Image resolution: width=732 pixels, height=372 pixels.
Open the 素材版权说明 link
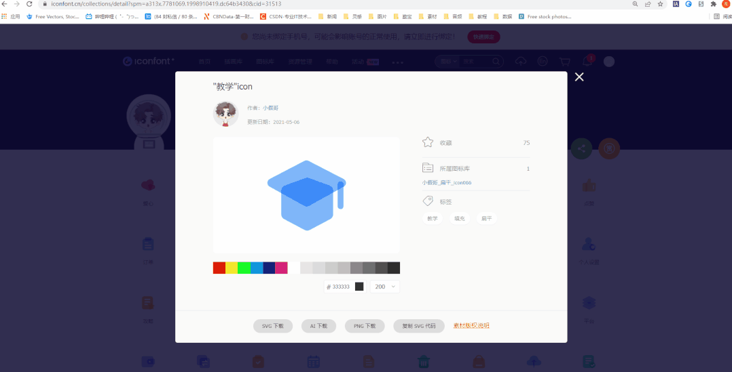471,325
